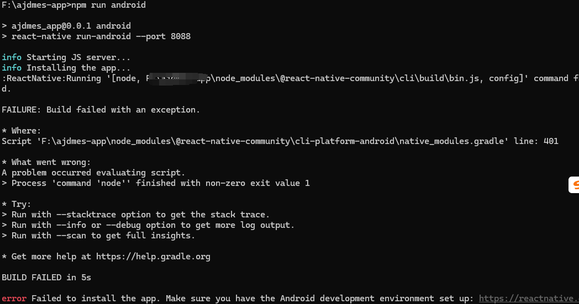Click the https://help.gradle.org URL text

(x=153, y=257)
